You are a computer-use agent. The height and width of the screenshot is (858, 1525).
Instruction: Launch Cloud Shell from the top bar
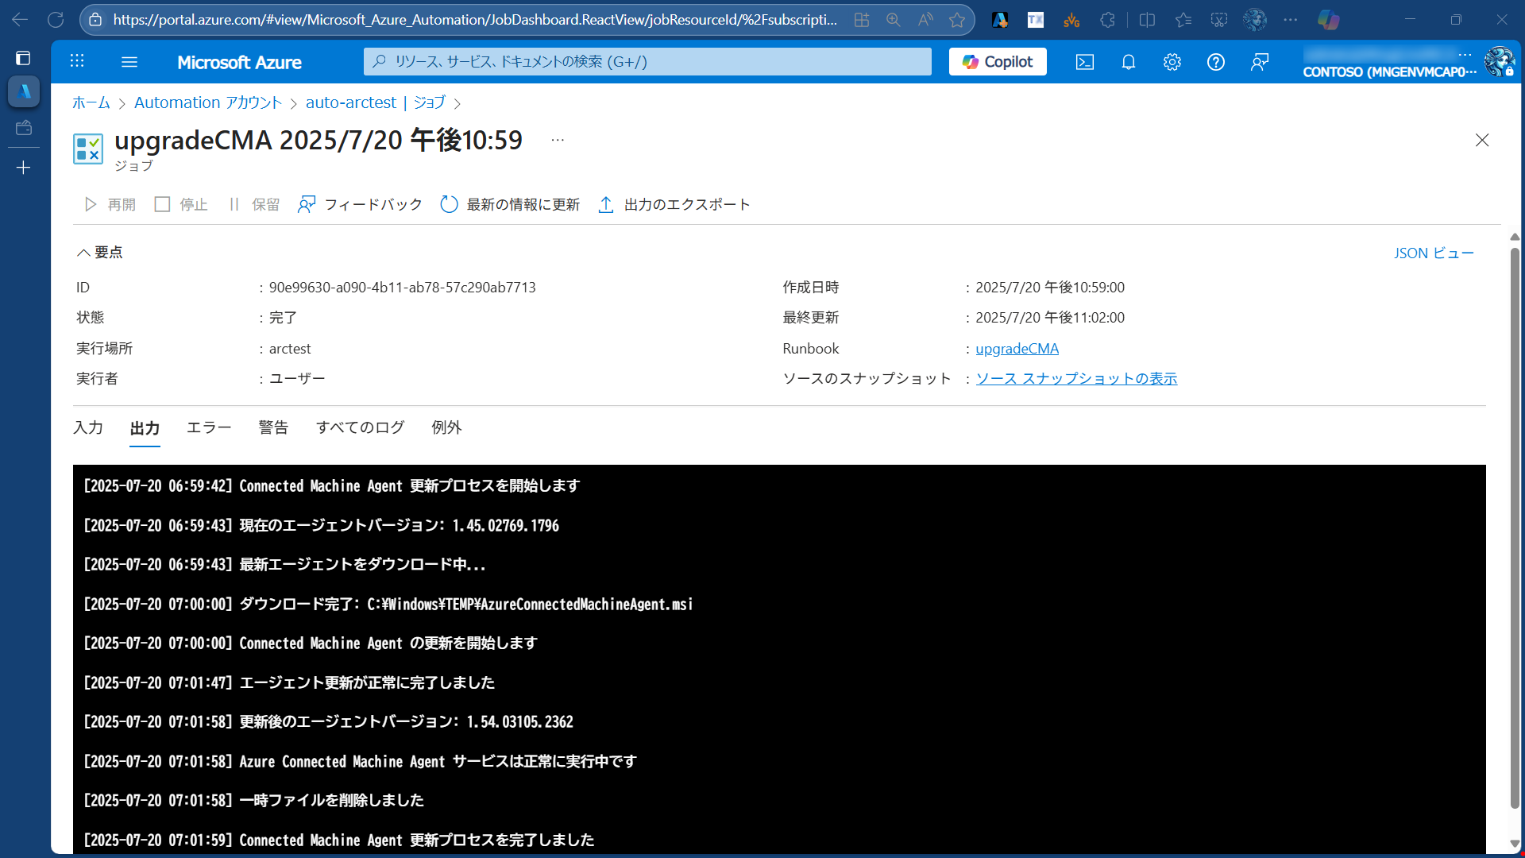click(x=1084, y=62)
